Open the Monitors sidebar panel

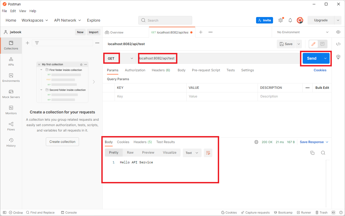tap(11, 110)
